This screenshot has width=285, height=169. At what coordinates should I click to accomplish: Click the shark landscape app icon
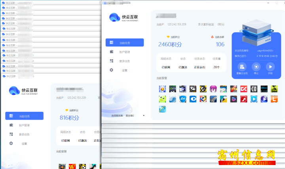[223, 89]
